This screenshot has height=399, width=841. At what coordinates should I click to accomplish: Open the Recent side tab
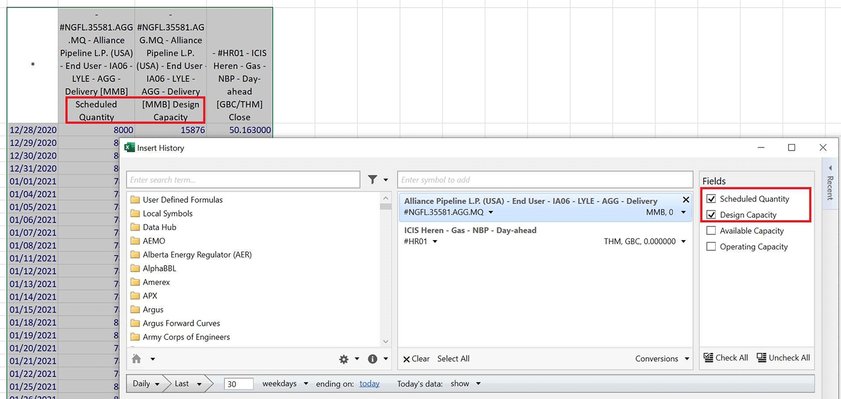(830, 184)
